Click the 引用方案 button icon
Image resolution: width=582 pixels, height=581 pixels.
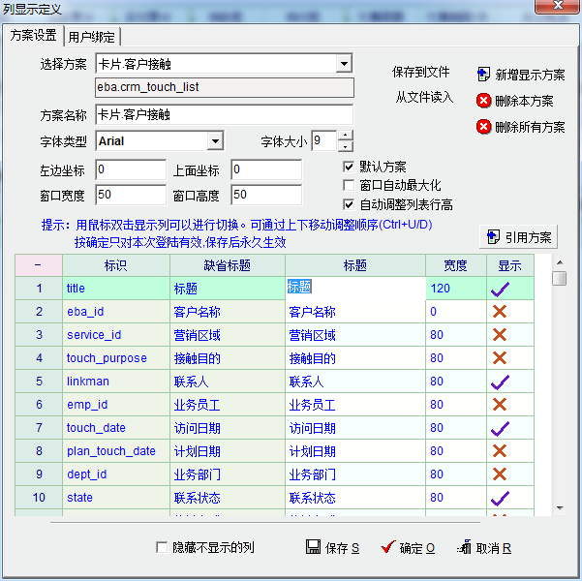(x=493, y=237)
